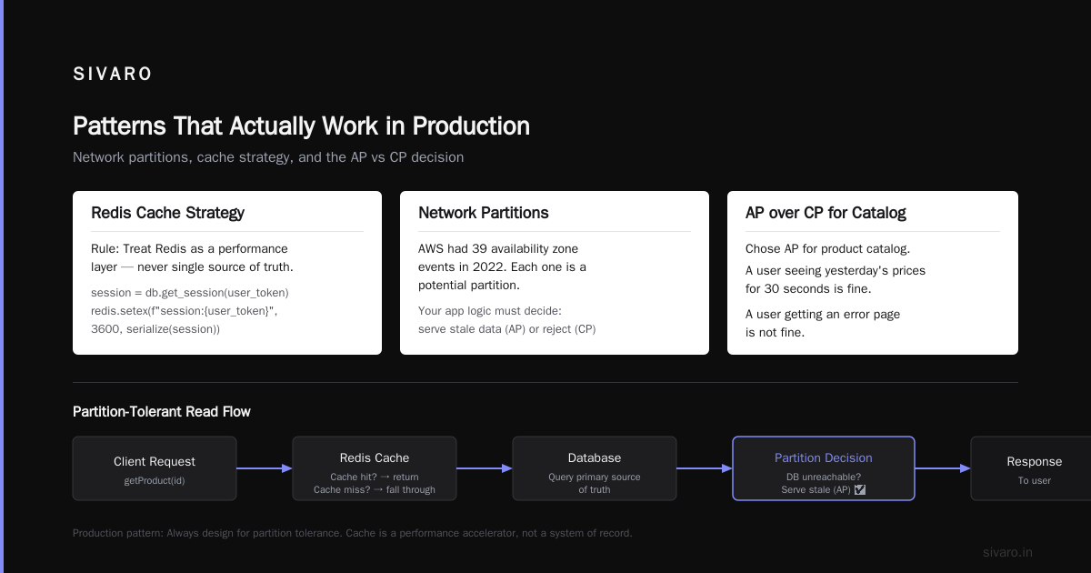Image resolution: width=1091 pixels, height=573 pixels.
Task: Click the checkmark icon after "Serve stale (AP)"
Action: [x=860, y=489]
